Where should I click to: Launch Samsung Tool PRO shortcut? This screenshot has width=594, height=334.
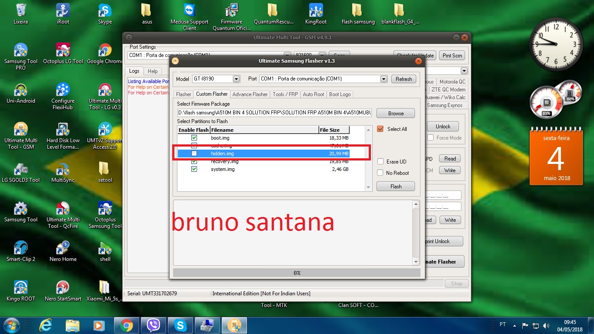[20, 56]
